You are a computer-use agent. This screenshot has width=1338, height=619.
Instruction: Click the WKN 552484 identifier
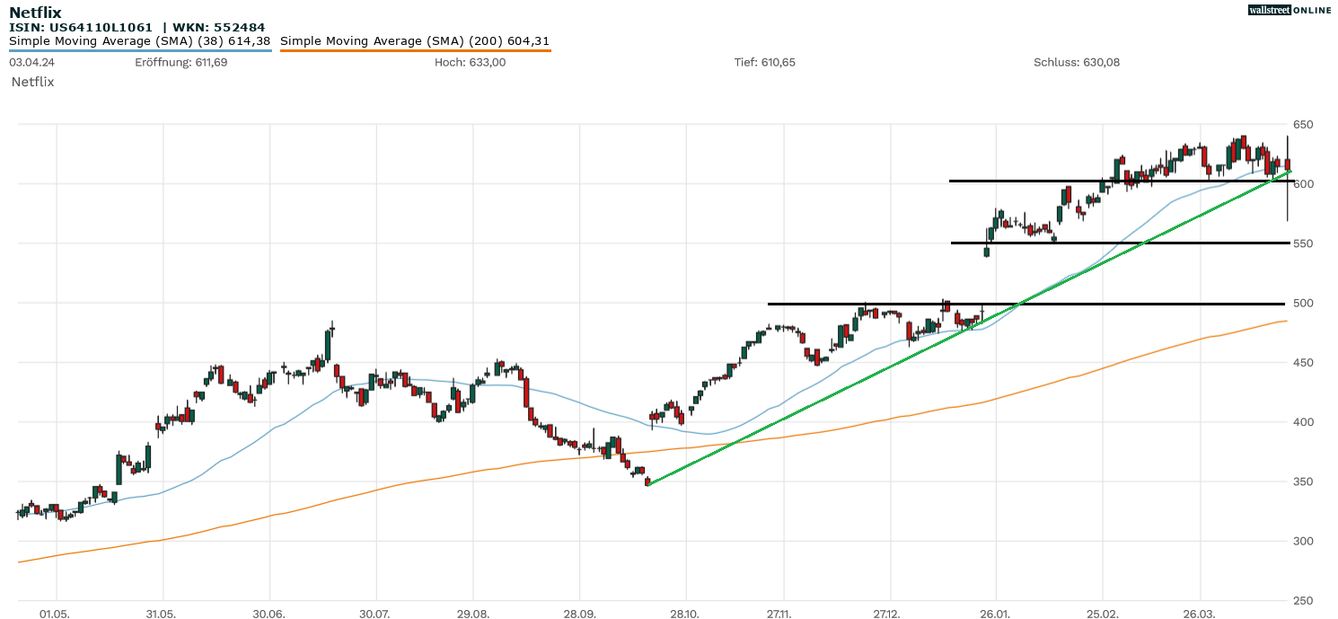216,27
